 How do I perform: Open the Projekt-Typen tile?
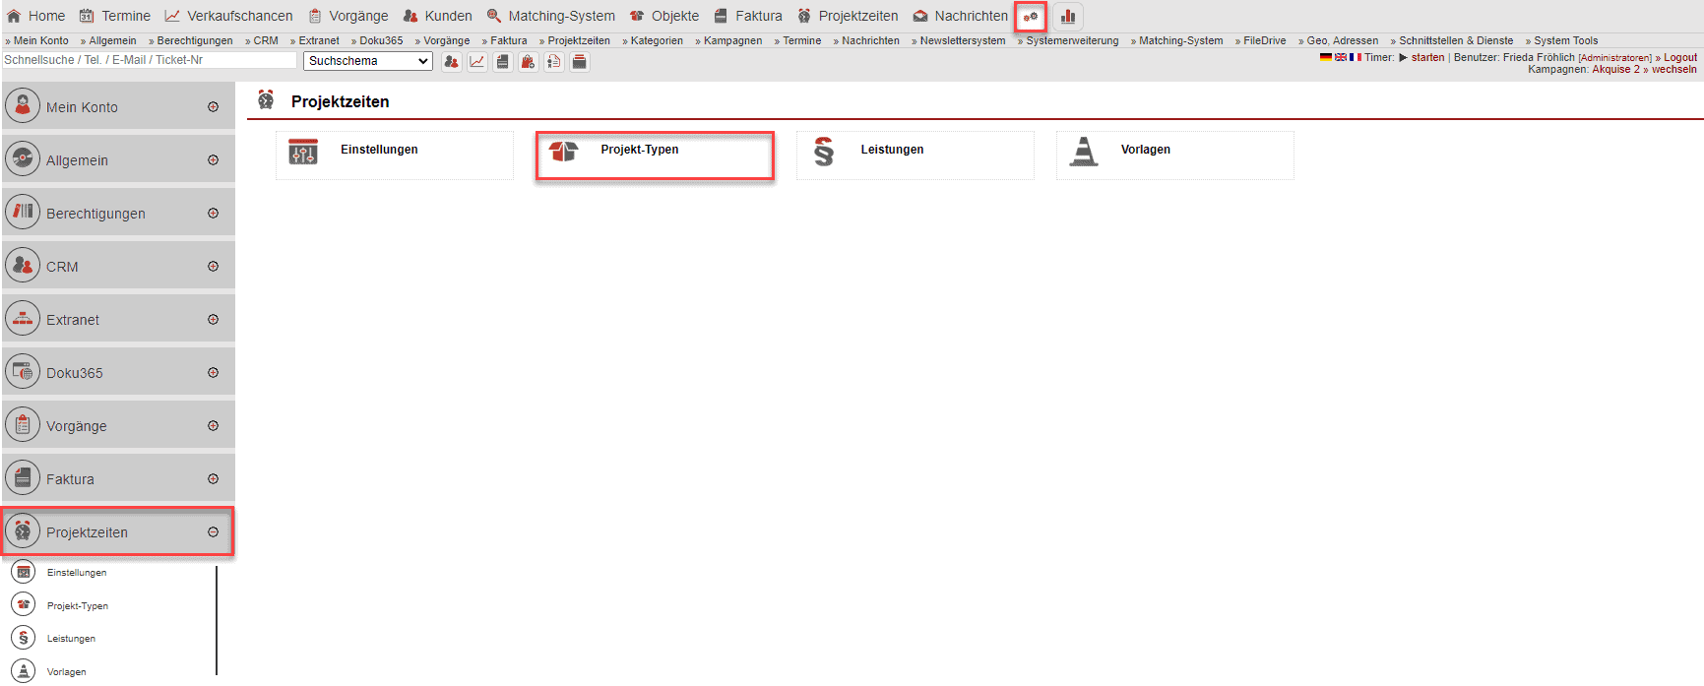(x=655, y=156)
